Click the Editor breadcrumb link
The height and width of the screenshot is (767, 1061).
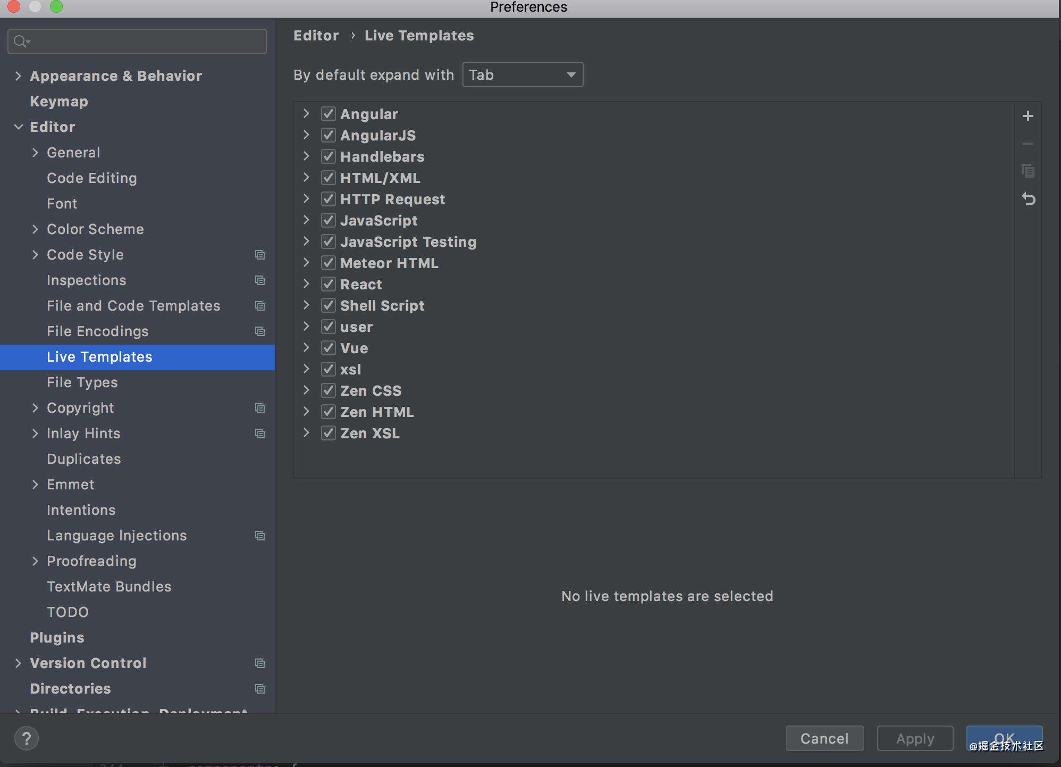click(x=316, y=36)
